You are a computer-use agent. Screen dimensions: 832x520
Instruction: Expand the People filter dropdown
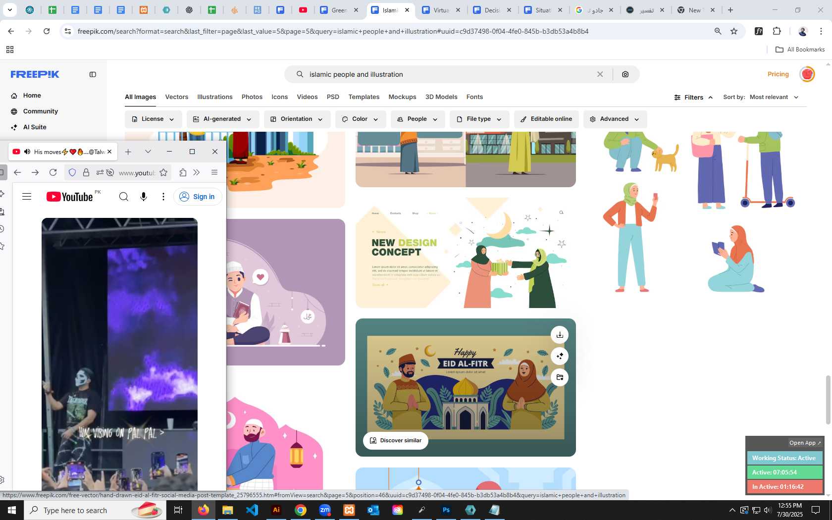click(x=417, y=119)
